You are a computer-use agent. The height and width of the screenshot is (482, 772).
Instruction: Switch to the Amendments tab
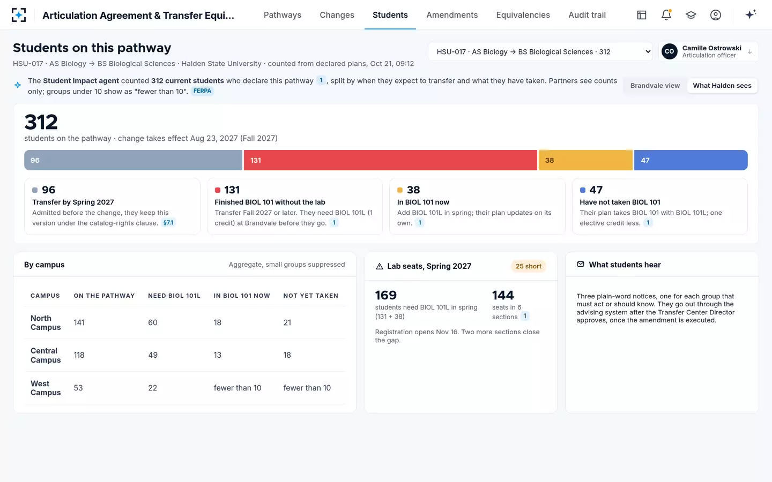coord(452,15)
